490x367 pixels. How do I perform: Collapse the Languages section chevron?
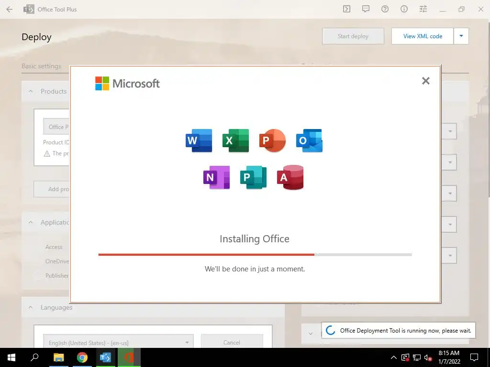pos(31,307)
